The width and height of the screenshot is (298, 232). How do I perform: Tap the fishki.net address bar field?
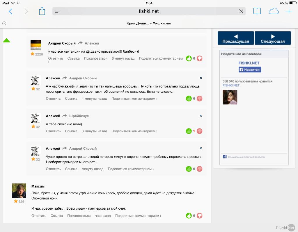coord(149,11)
